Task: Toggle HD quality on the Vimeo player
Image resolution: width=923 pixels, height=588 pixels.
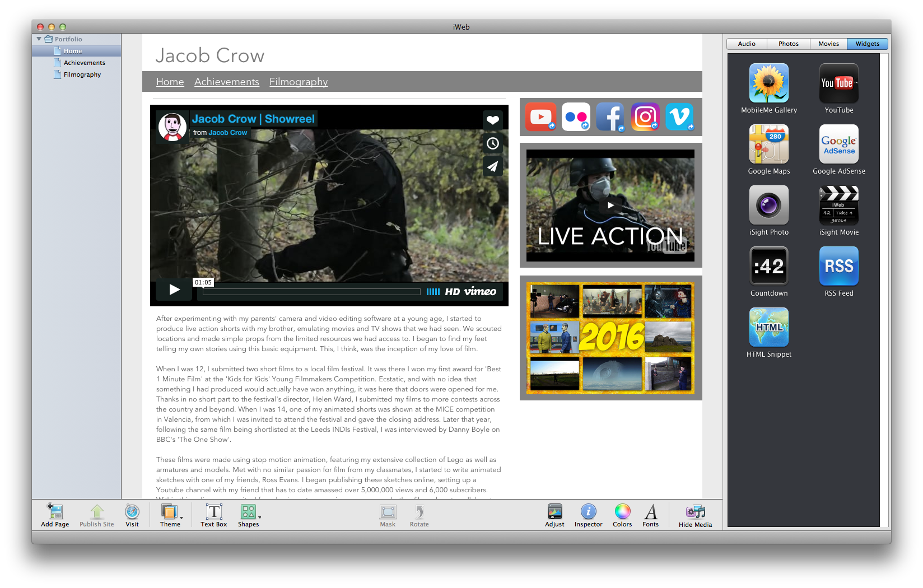Action: (x=453, y=292)
